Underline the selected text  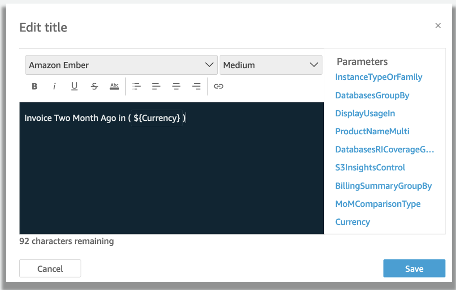tap(74, 86)
